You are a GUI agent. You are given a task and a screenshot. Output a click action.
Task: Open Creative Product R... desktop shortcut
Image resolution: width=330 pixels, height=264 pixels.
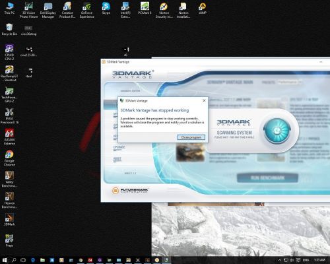click(x=67, y=10)
